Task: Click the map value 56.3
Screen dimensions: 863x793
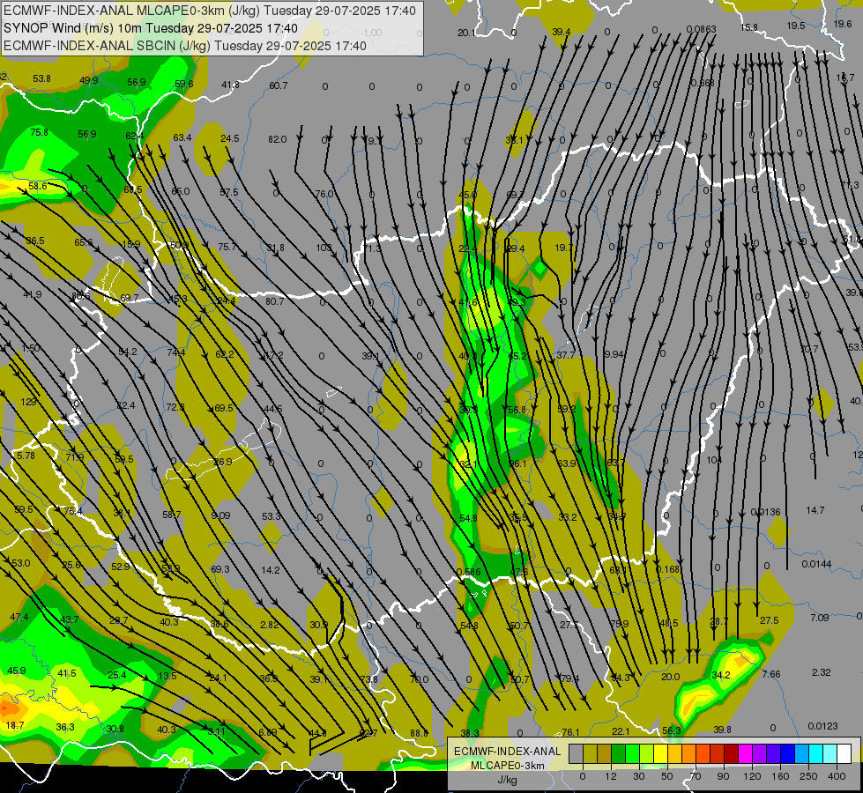Action: [672, 730]
